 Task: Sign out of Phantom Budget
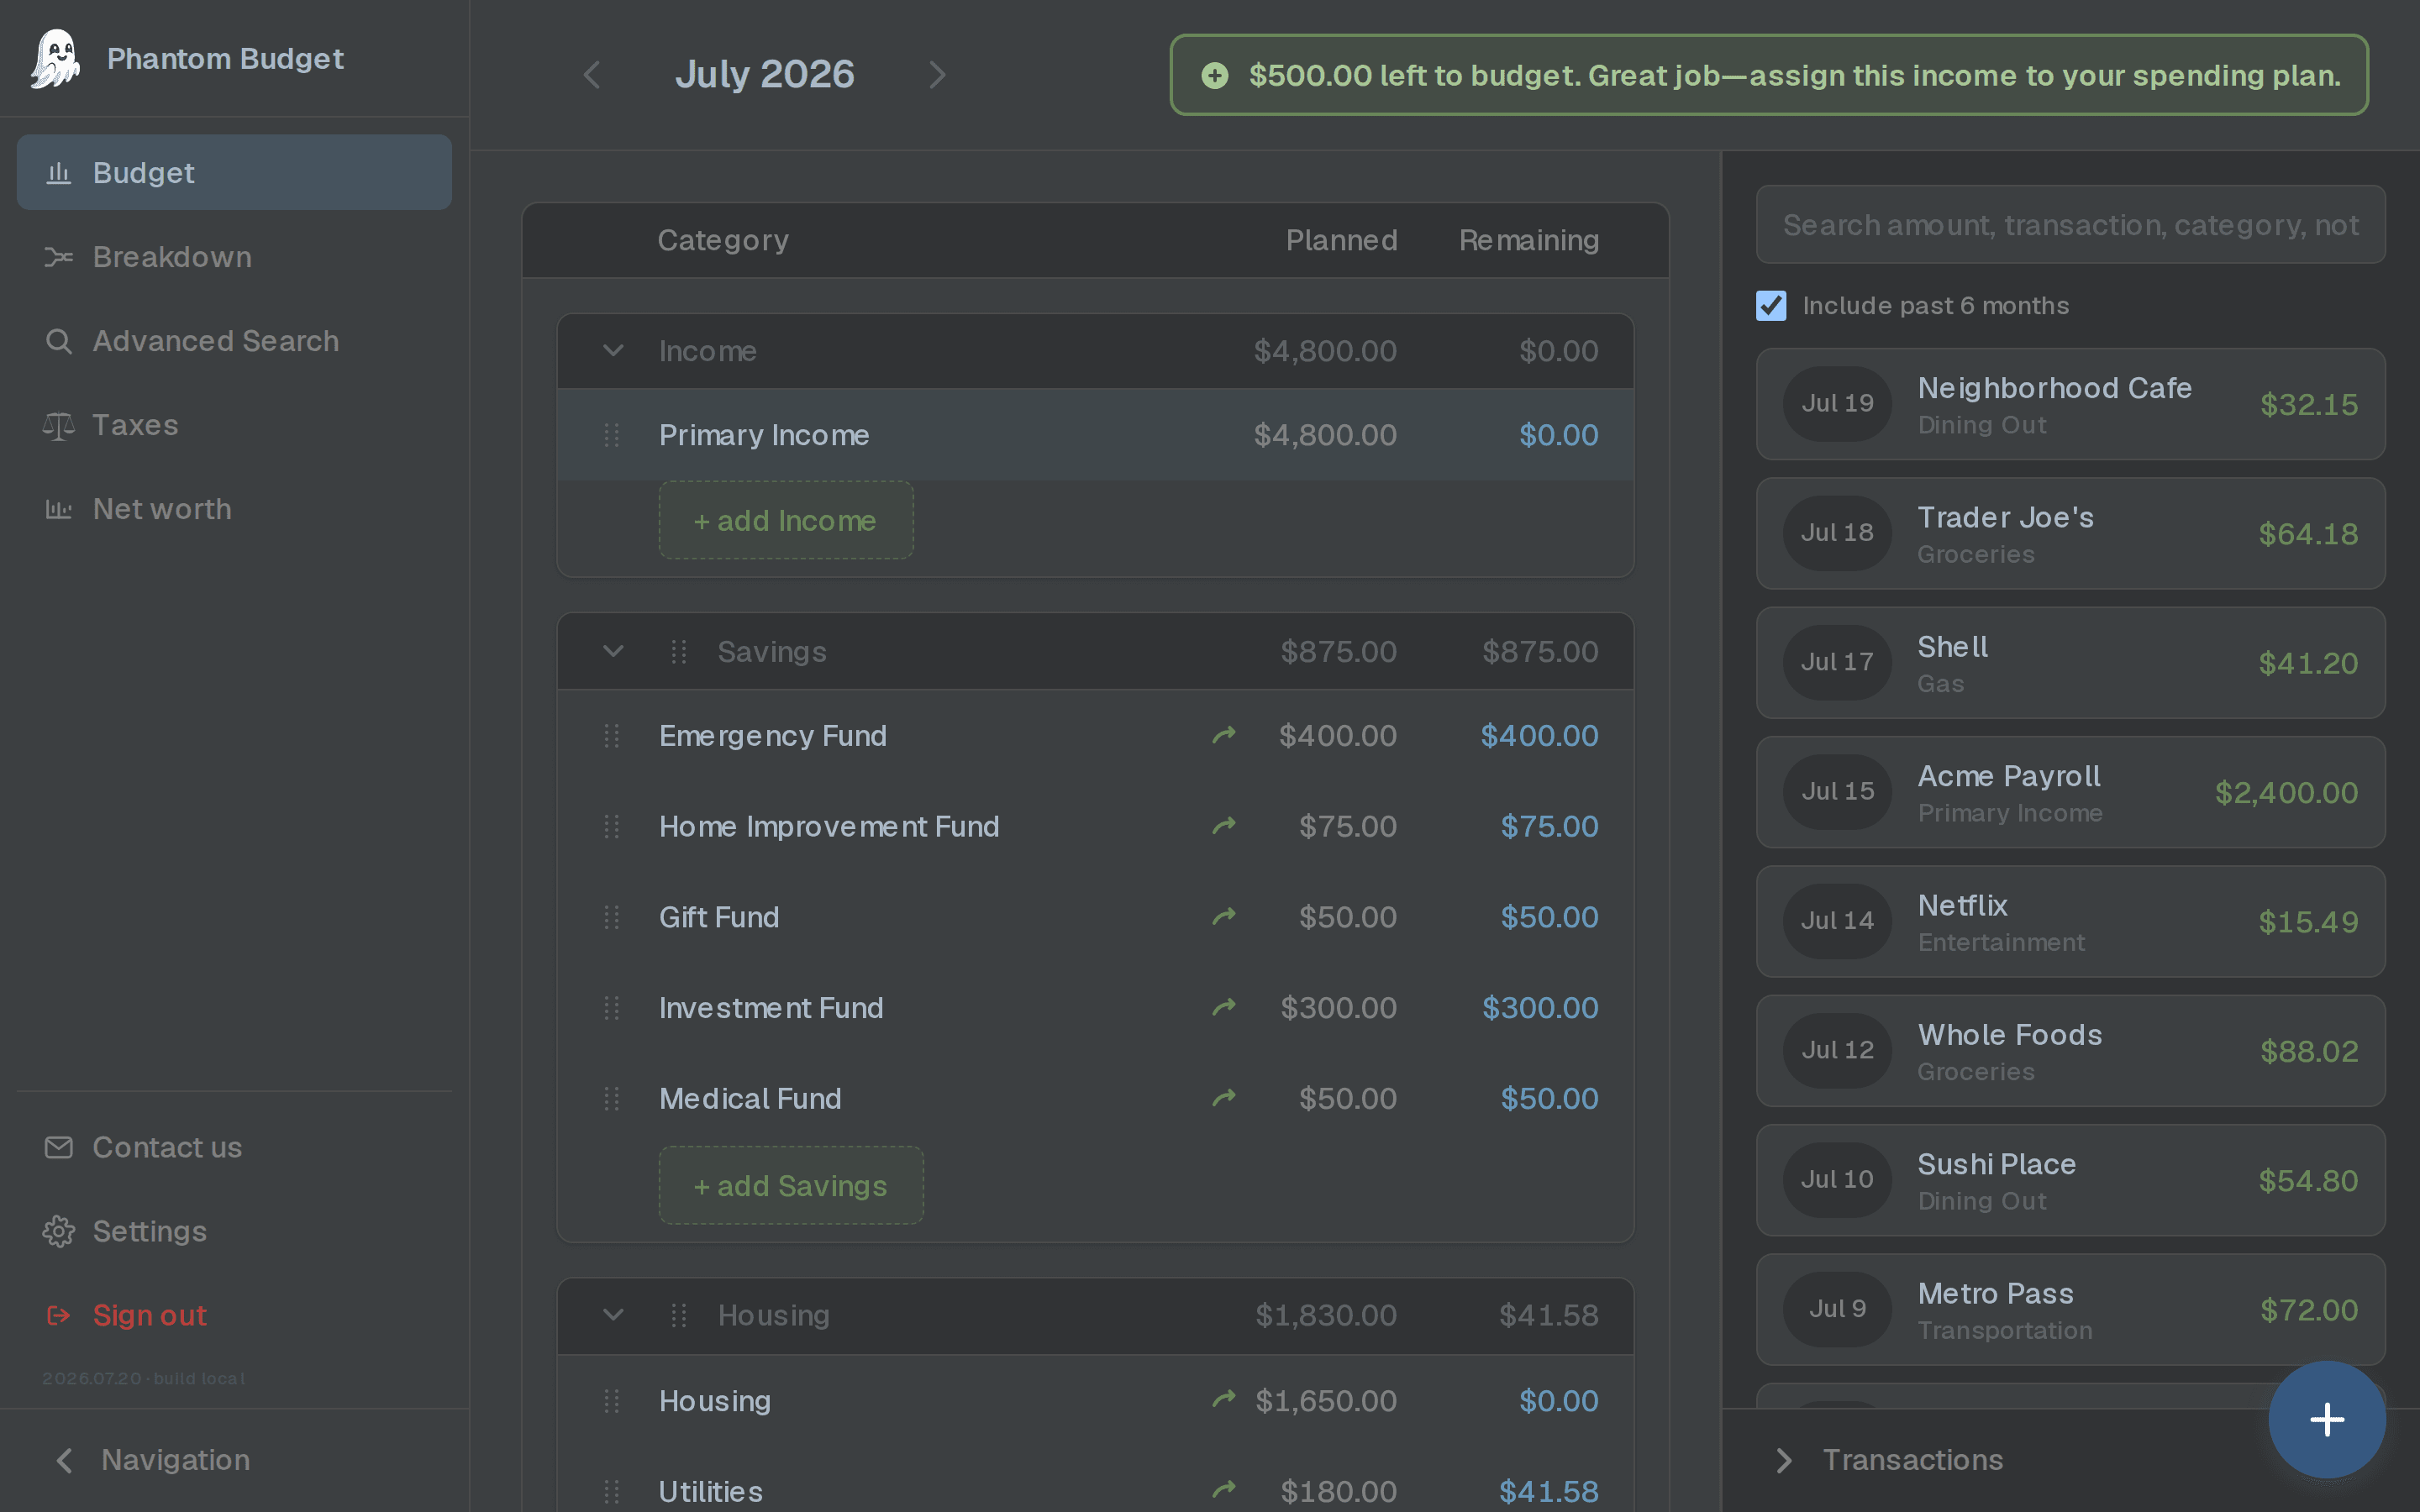[x=234, y=1315]
